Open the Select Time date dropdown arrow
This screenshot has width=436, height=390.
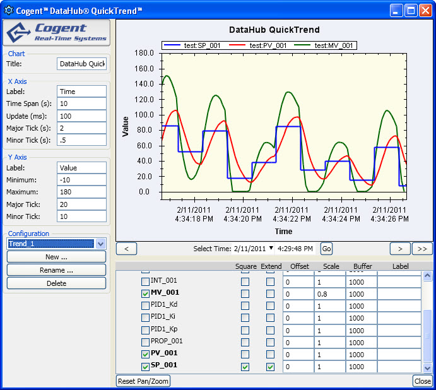coord(271,249)
